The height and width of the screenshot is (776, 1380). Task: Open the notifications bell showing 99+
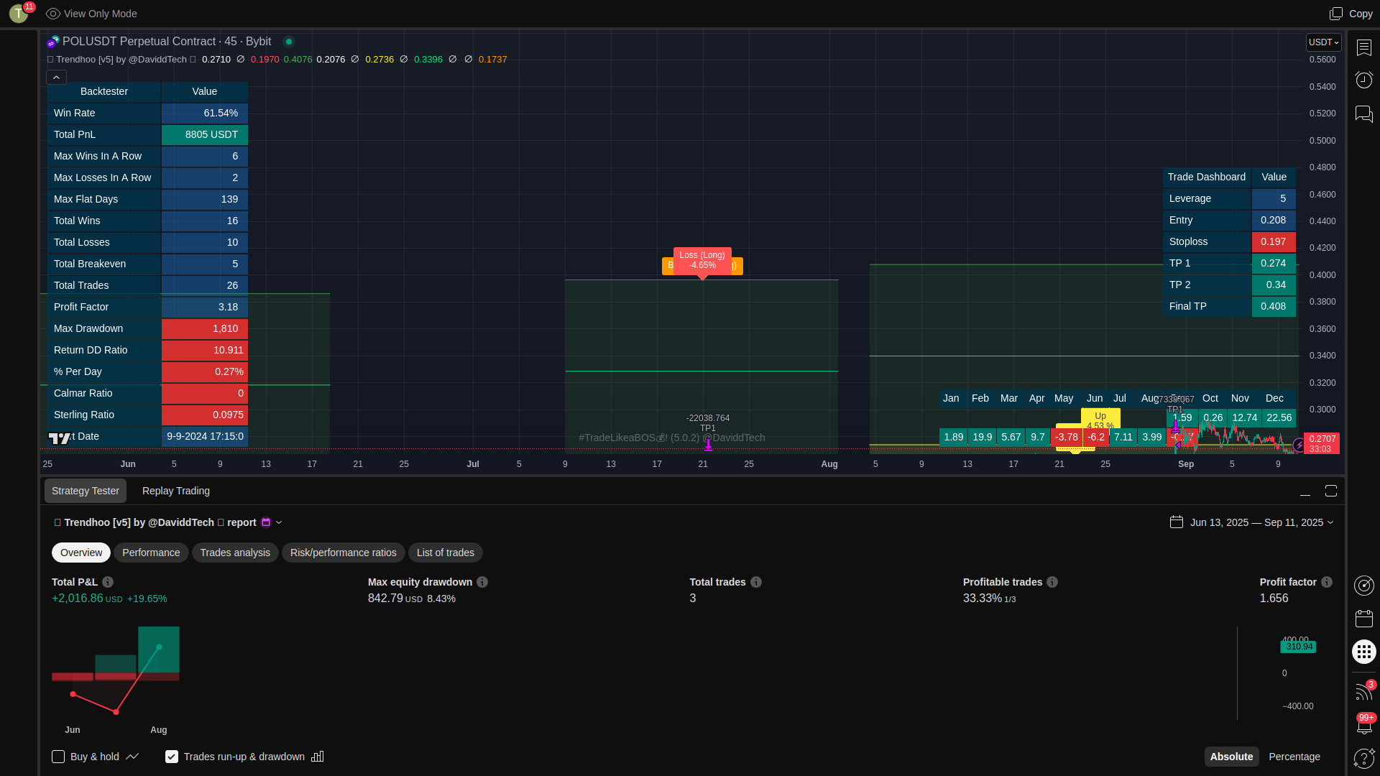click(1363, 724)
